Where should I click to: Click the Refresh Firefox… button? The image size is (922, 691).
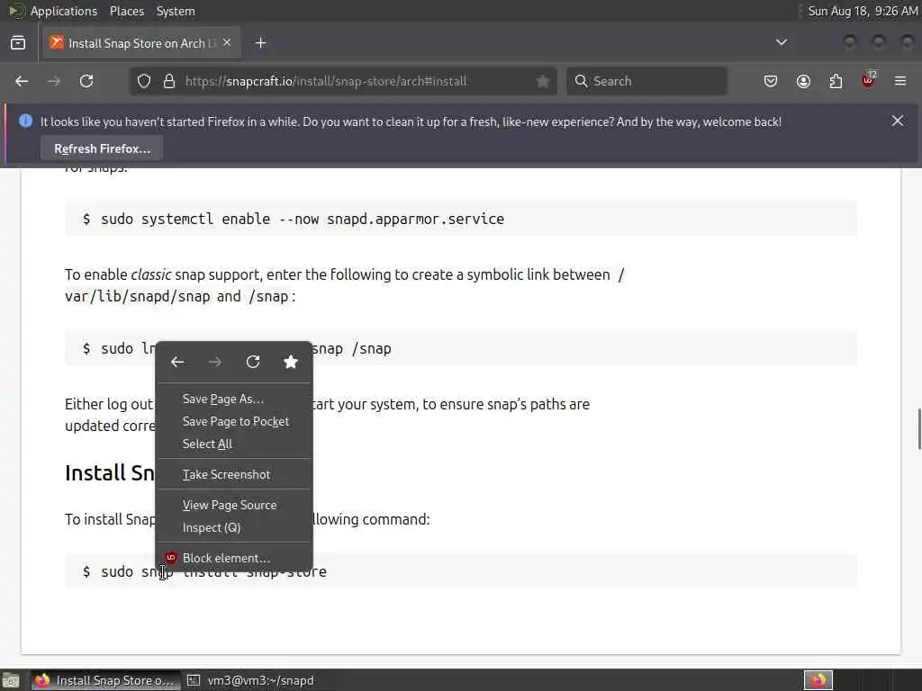coord(103,148)
